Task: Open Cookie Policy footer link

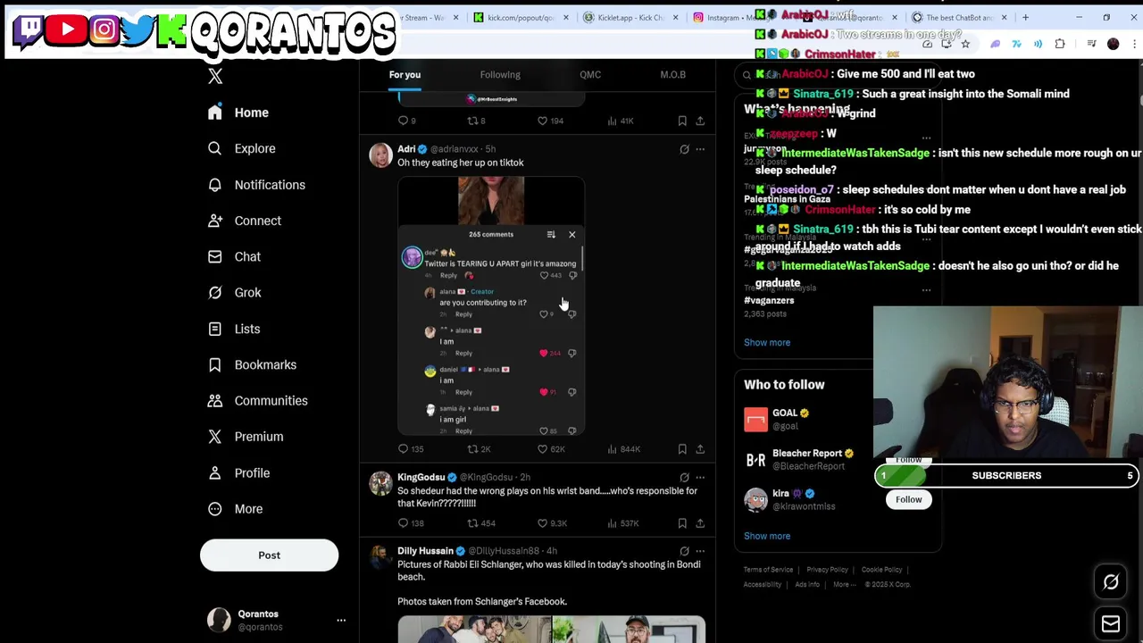Action: tap(881, 570)
